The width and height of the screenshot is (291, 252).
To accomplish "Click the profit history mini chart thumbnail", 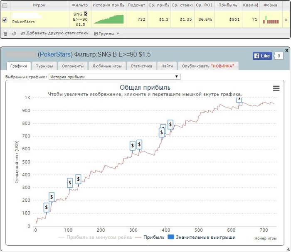I will (109, 19).
